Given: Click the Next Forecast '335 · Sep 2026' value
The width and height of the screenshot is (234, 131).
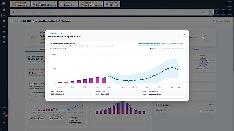Looking at the screenshot, I should coord(103,94).
